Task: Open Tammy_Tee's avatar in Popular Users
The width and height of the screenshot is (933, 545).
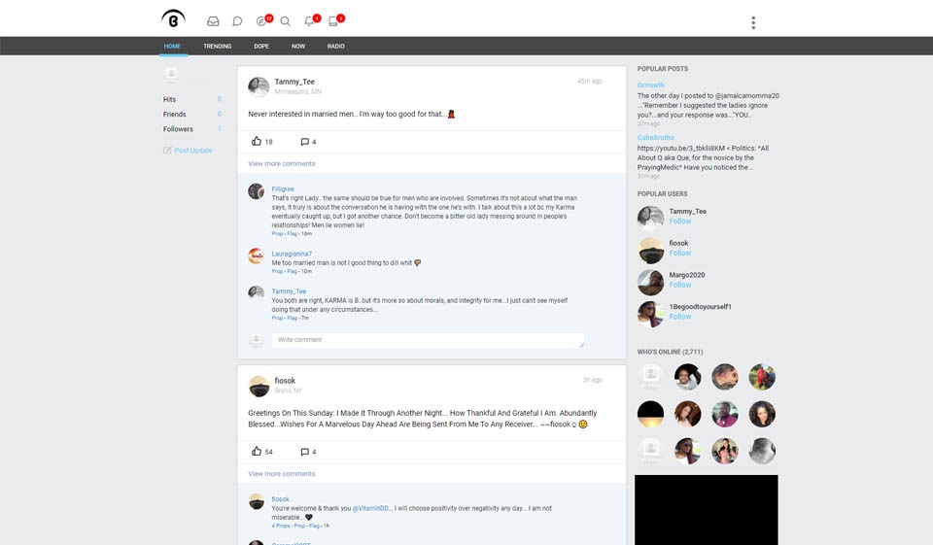Action: 650,218
